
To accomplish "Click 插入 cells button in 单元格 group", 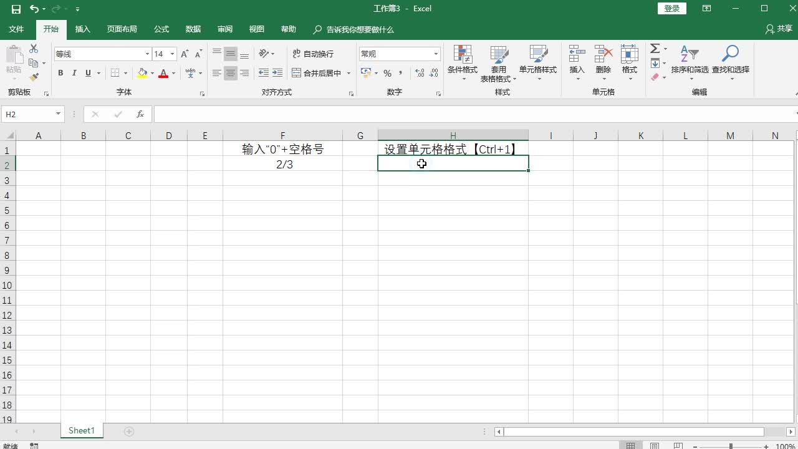I will (577, 63).
